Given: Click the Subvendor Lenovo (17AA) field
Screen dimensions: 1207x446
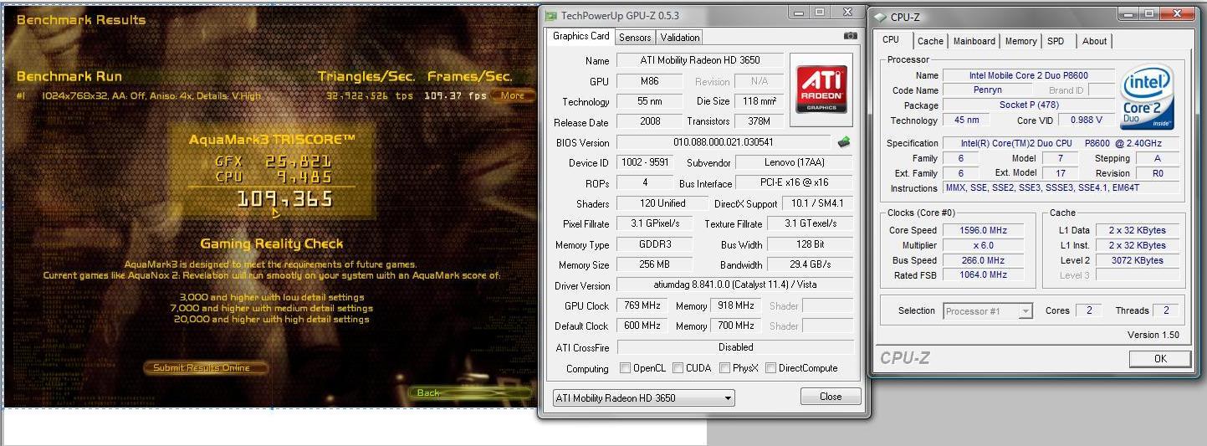Looking at the screenshot, I should click(x=795, y=162).
